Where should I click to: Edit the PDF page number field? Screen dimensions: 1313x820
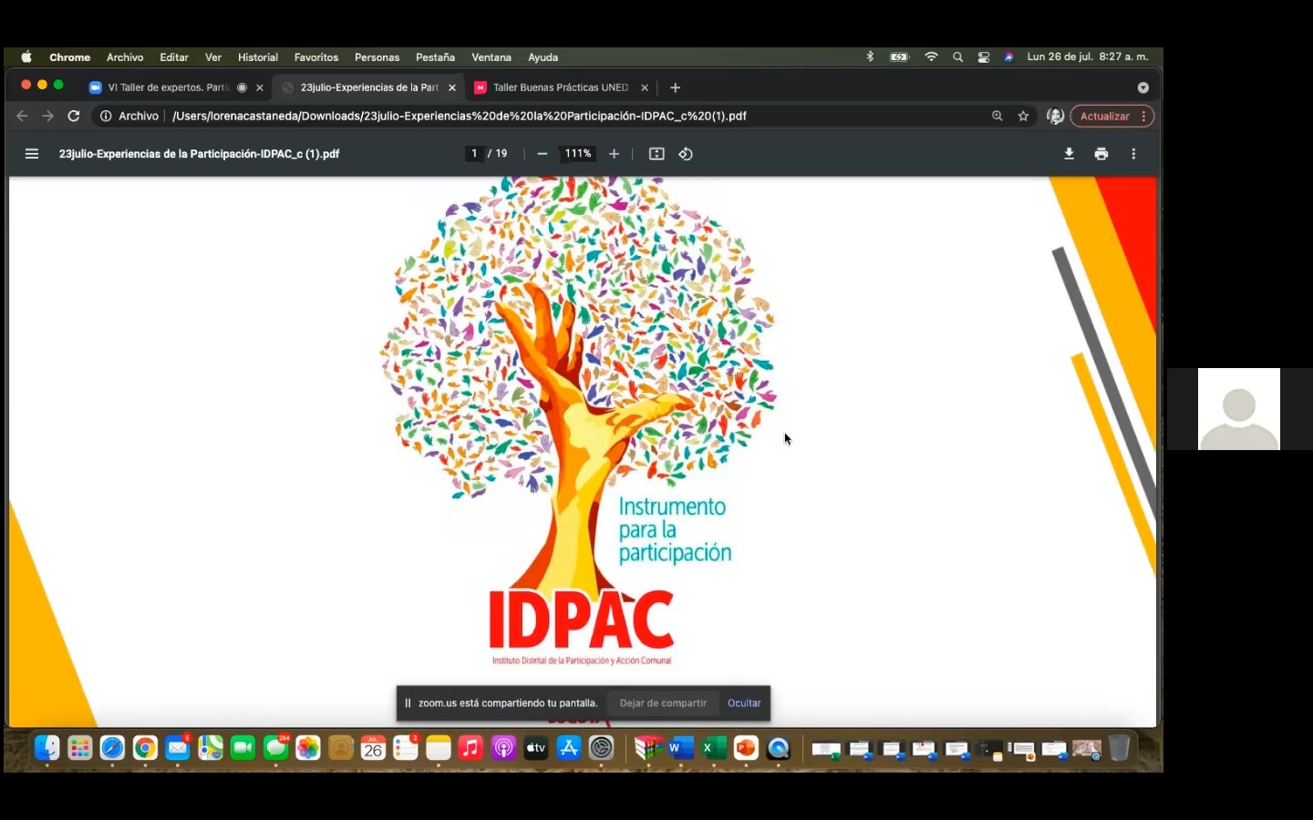[x=474, y=154]
